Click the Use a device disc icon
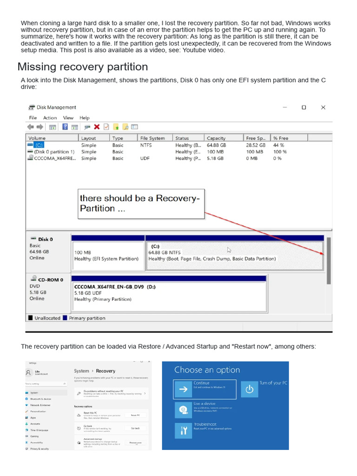The height and width of the screenshot is (476, 357). click(x=183, y=410)
